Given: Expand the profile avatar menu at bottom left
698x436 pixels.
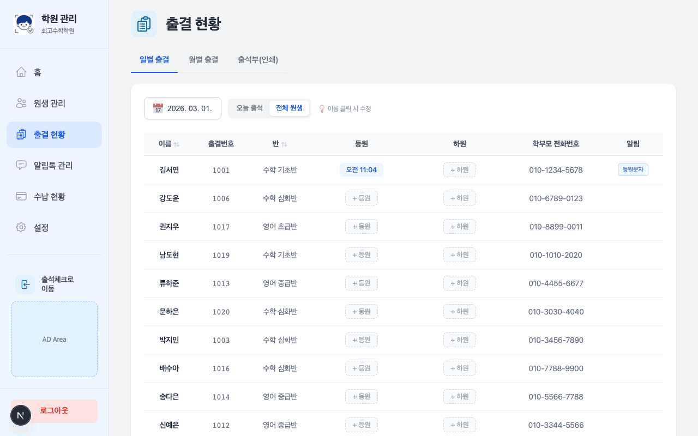Looking at the screenshot, I should 21,415.
